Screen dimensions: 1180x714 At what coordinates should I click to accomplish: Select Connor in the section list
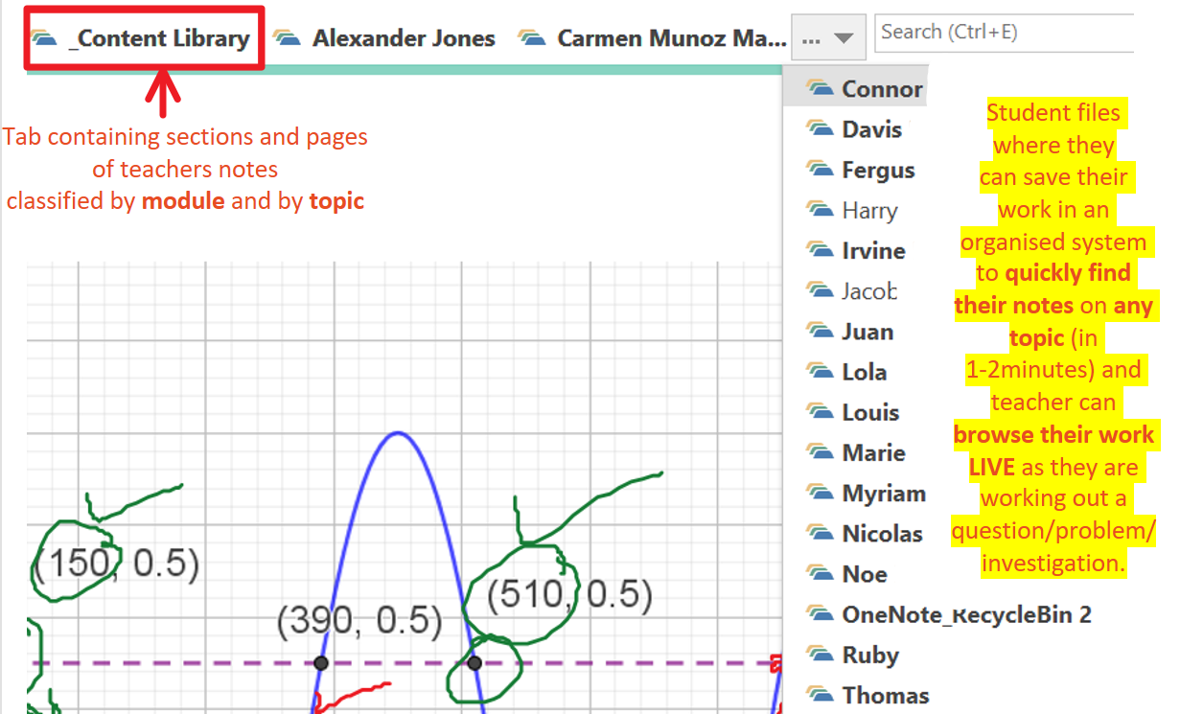pos(856,88)
